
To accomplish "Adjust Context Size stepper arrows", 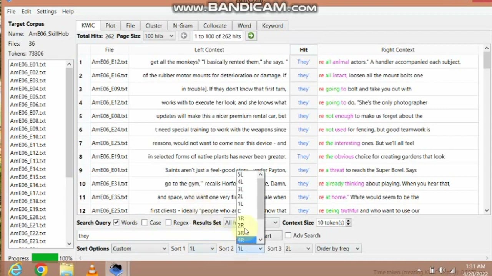I will 348,223.
